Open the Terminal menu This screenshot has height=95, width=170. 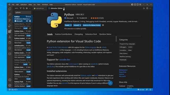pos(45,5)
